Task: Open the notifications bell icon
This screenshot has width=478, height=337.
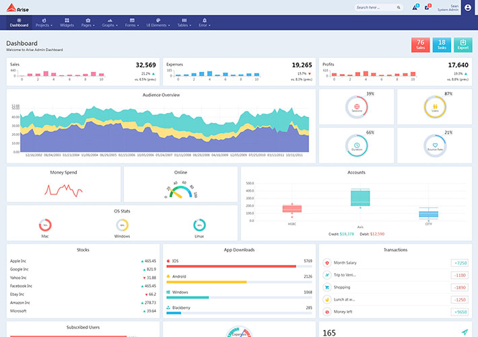Action: point(415,7)
